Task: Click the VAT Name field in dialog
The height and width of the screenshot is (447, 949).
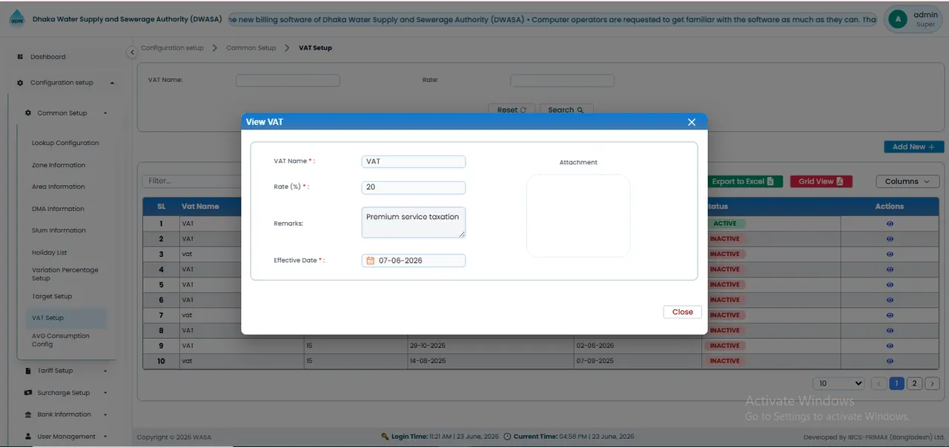Action: coord(414,161)
